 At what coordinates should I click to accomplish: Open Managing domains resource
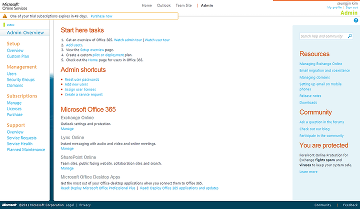[314, 77]
